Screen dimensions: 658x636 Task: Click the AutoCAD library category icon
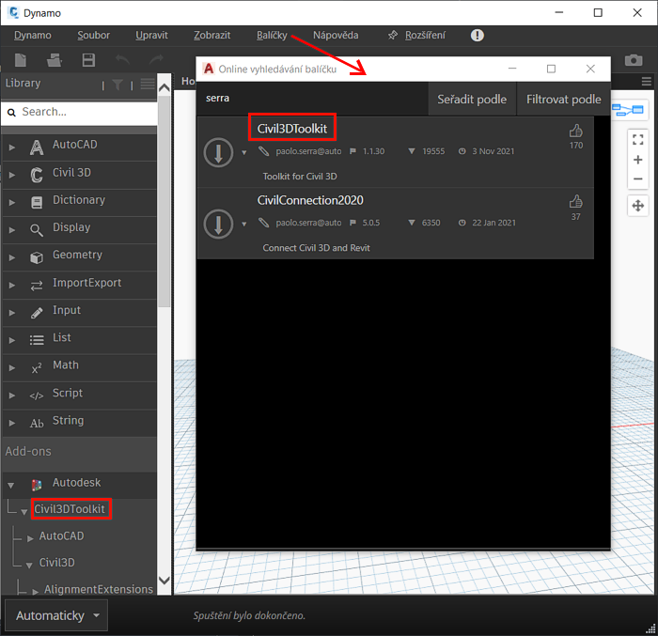[x=37, y=147]
